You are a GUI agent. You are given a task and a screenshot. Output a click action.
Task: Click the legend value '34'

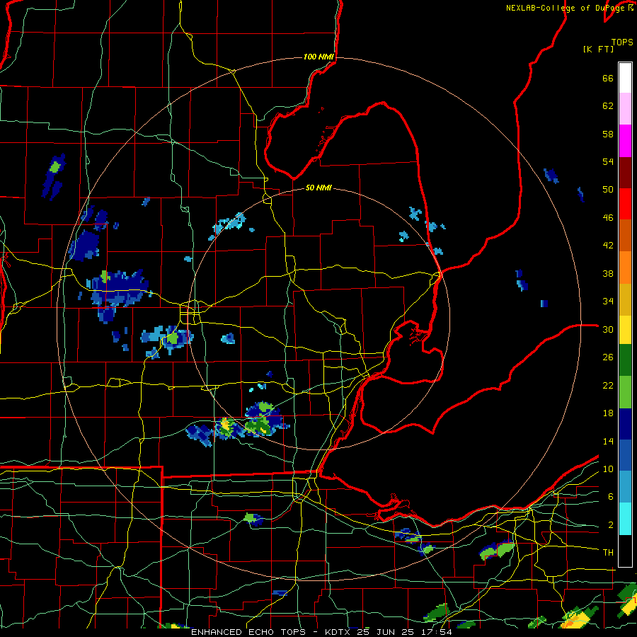tap(608, 302)
